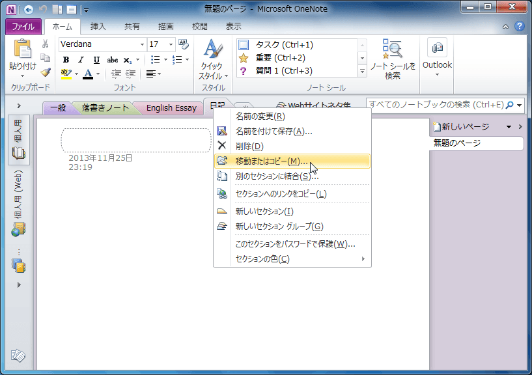Image resolution: width=532 pixels, height=375 pixels.
Task: Collapse the ribbon with caret icon
Action: (505, 27)
